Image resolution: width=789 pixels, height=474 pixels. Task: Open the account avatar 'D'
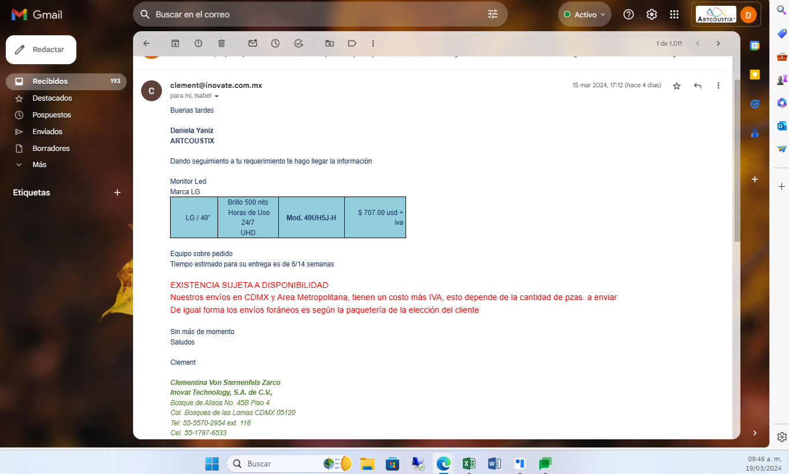click(x=749, y=14)
